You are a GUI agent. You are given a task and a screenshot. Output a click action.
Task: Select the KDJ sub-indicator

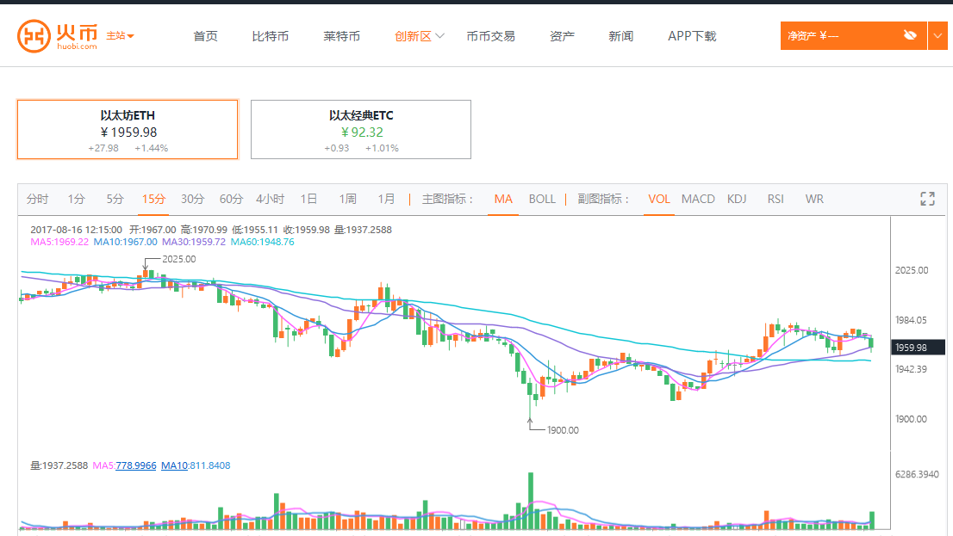click(x=737, y=199)
